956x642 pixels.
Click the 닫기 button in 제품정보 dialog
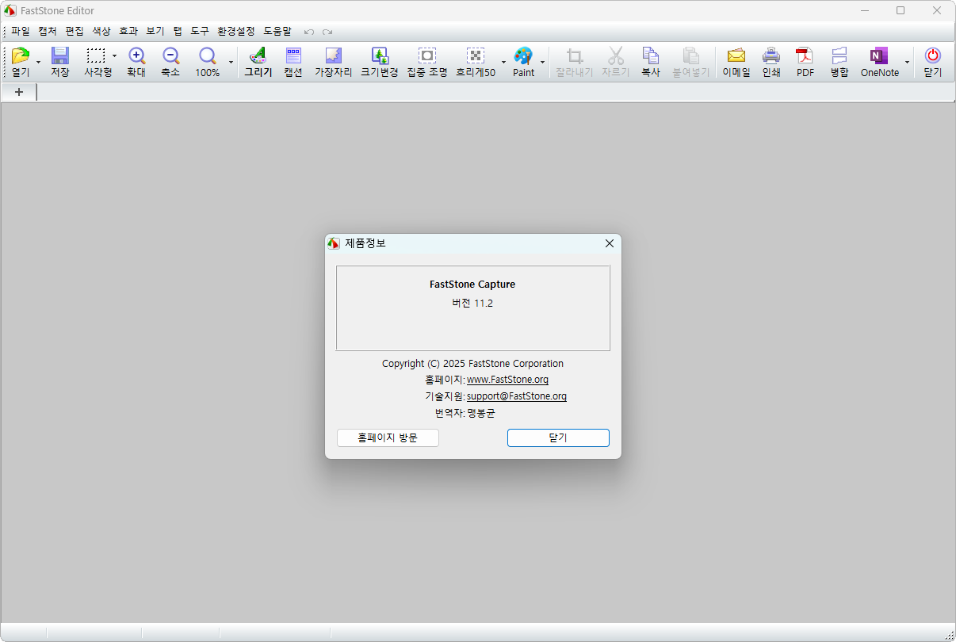558,438
